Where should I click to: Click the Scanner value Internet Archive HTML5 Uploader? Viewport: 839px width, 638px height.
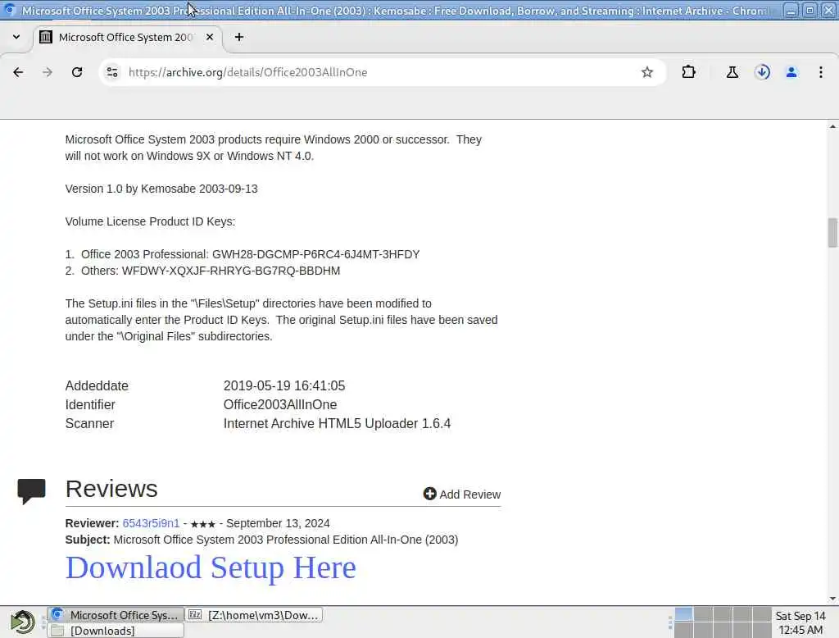pos(337,424)
